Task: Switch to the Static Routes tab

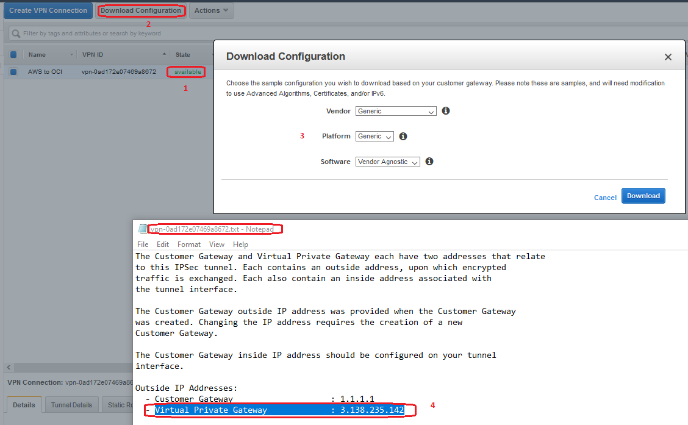Action: (x=118, y=405)
